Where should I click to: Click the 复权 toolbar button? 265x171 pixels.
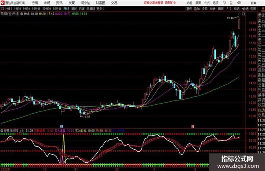click(189, 9)
